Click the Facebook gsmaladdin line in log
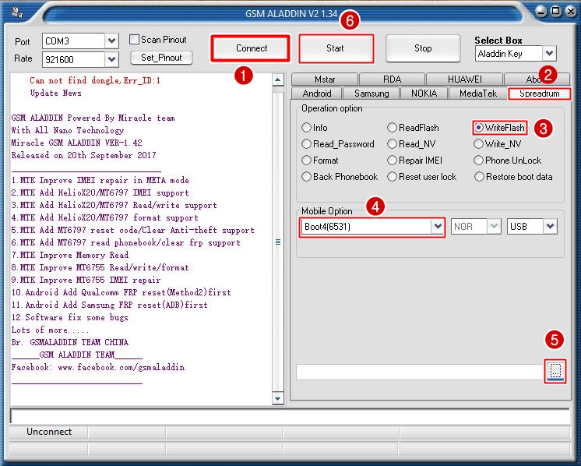581x466 pixels. (98, 367)
